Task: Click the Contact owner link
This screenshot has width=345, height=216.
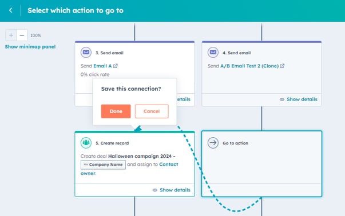Action: (x=129, y=169)
